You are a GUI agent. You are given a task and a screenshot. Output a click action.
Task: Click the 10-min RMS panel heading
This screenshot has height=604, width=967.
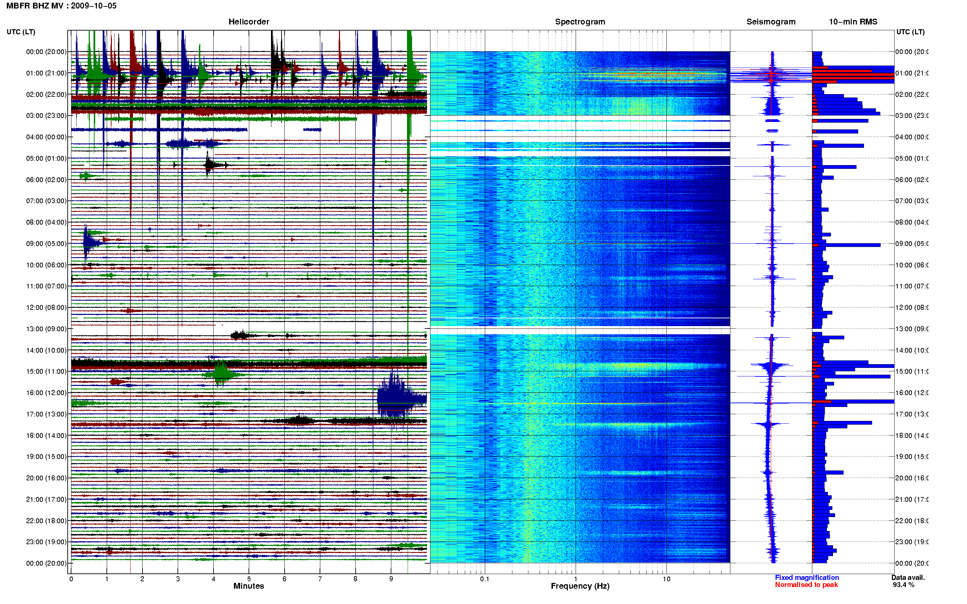pyautogui.click(x=853, y=22)
